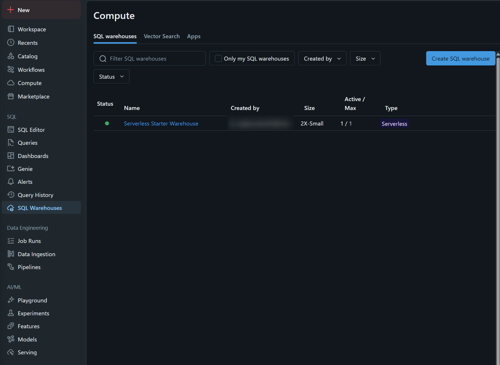Click the Queries icon
Image resolution: width=500 pixels, height=365 pixels.
point(11,142)
